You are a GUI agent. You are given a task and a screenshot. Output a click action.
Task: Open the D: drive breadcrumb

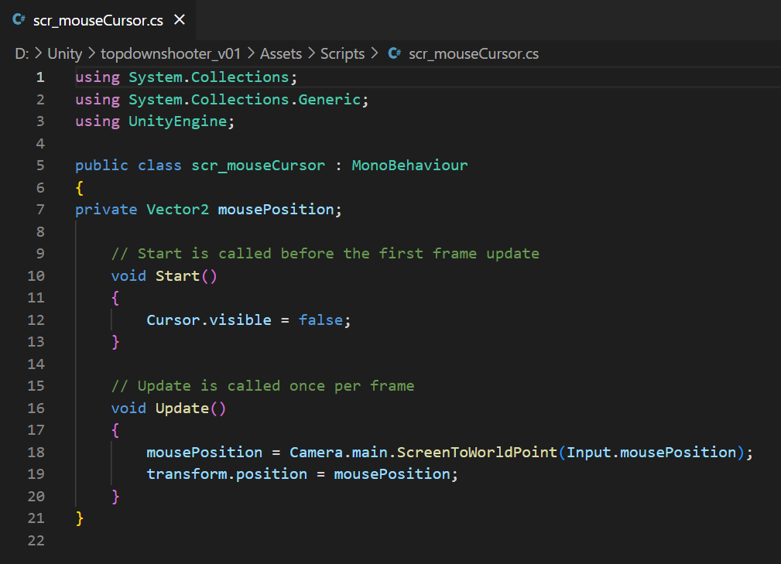point(22,53)
